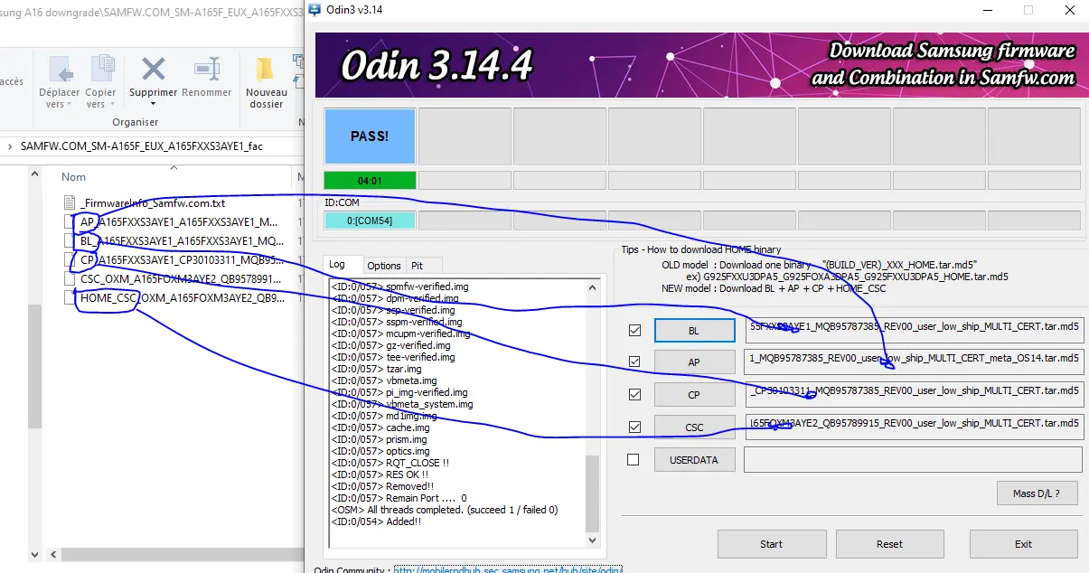Uncheck the BL checkbox in Odin
This screenshot has height=573, width=1089.
point(634,331)
